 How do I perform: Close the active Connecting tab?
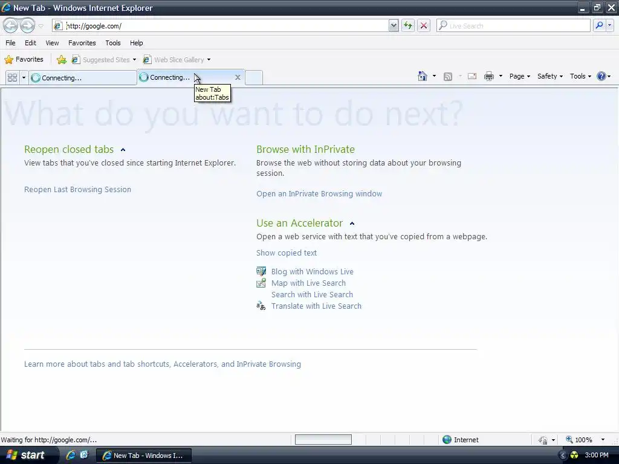point(238,77)
